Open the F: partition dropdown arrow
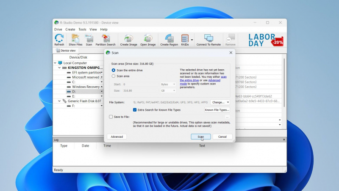 (102, 106)
